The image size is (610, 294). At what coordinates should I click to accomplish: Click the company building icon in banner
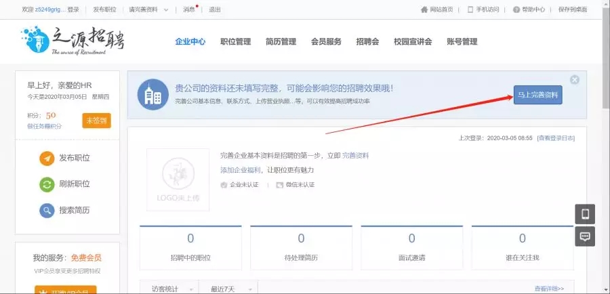[153, 95]
